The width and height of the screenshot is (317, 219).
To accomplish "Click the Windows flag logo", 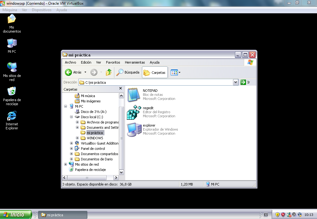I will click(250, 62).
